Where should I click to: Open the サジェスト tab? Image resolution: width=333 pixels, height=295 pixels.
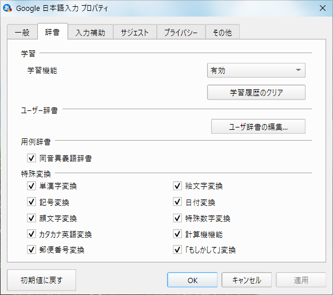click(135, 32)
